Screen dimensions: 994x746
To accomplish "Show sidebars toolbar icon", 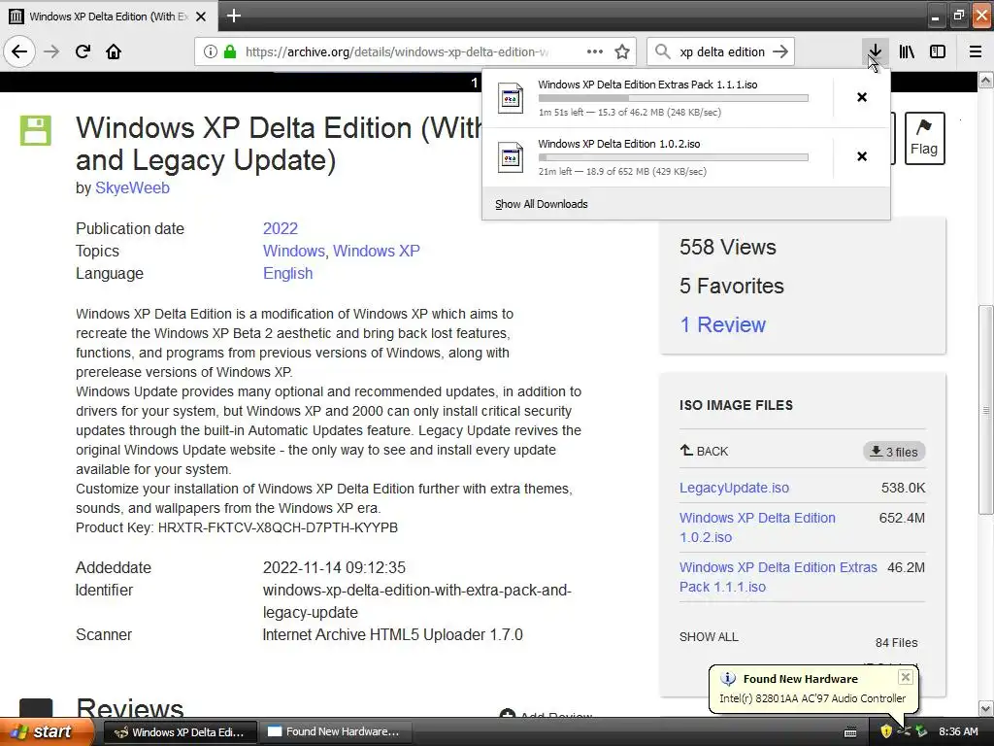I will pos(938,51).
